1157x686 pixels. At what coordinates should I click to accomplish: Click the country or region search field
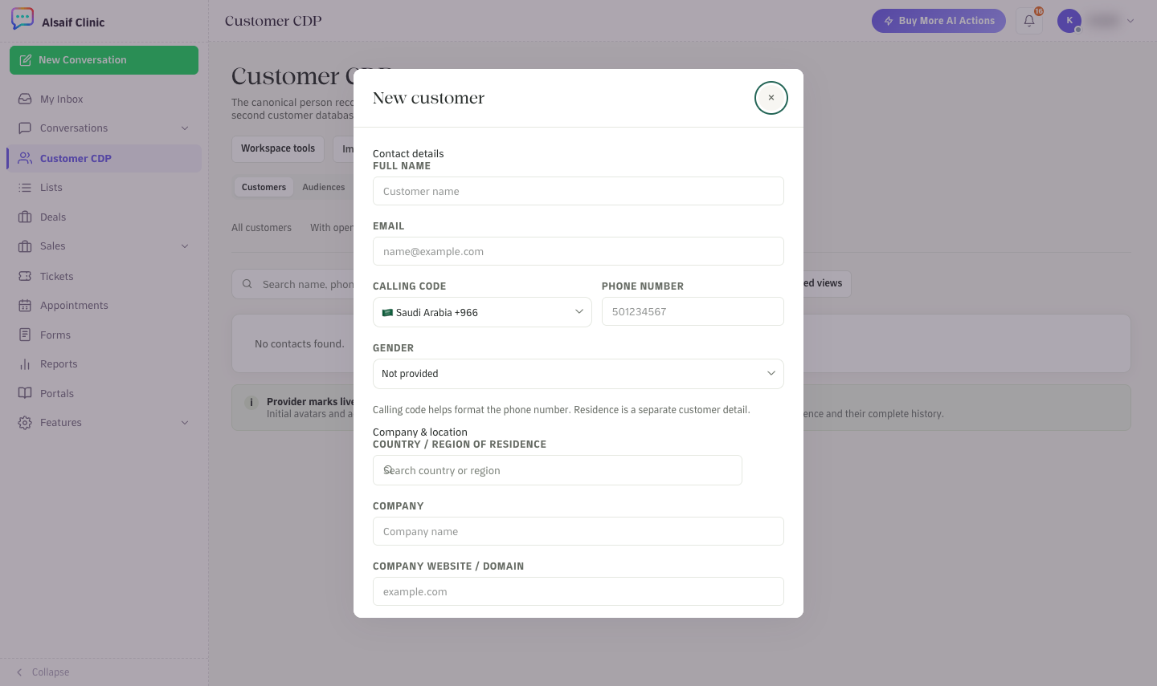558,470
